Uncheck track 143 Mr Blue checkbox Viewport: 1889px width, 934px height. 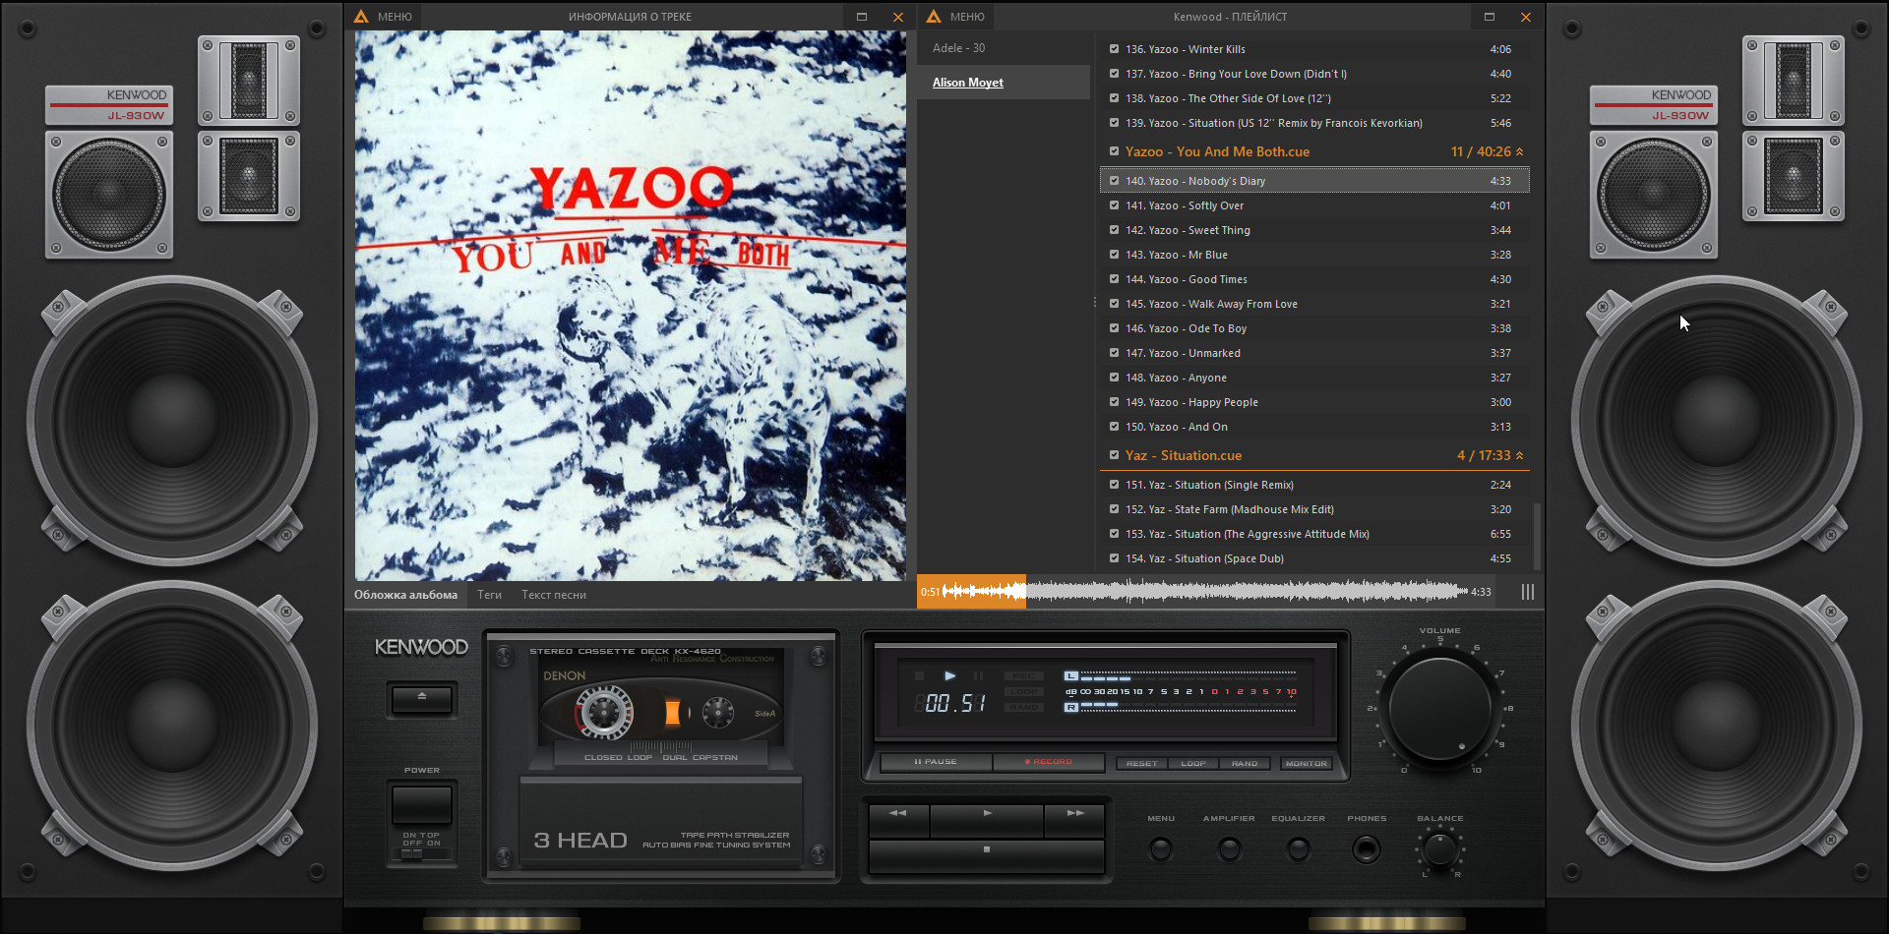tap(1114, 255)
